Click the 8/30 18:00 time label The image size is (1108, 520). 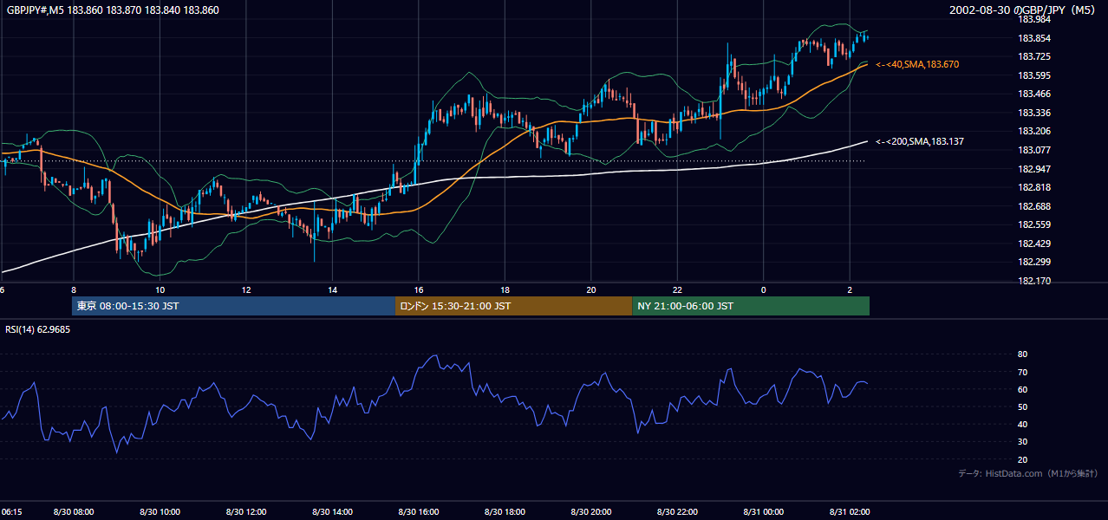(505, 511)
